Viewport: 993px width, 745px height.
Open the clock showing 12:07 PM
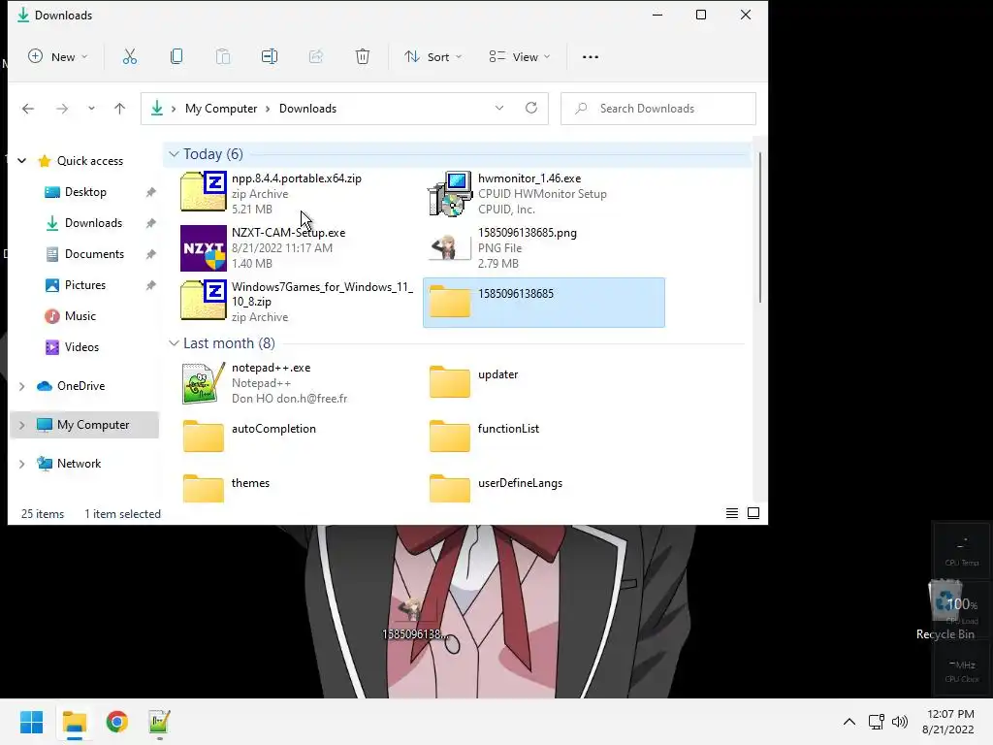[x=948, y=722]
